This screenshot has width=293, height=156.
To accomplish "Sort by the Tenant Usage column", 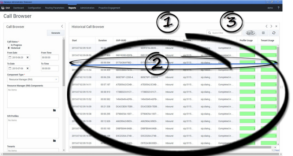I will (x=267, y=40).
